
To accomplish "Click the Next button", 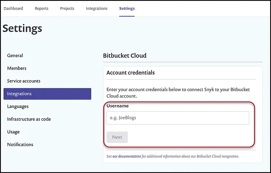I will tap(117, 137).
